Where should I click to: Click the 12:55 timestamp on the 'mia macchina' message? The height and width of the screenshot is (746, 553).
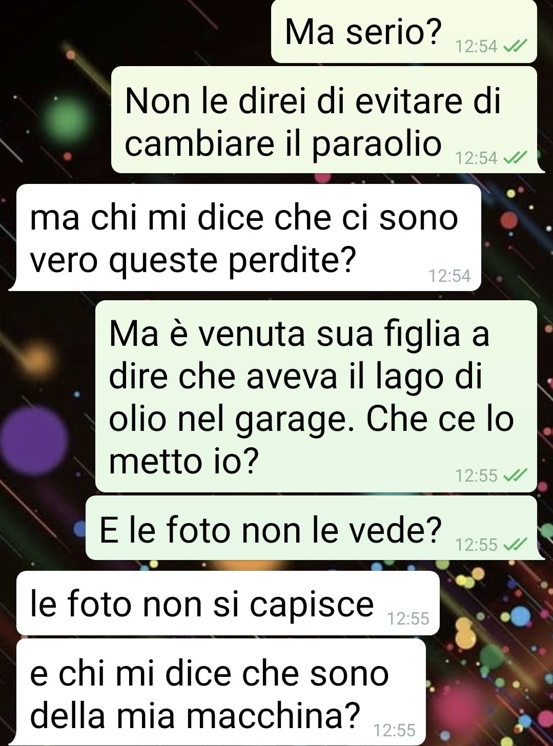click(x=395, y=730)
